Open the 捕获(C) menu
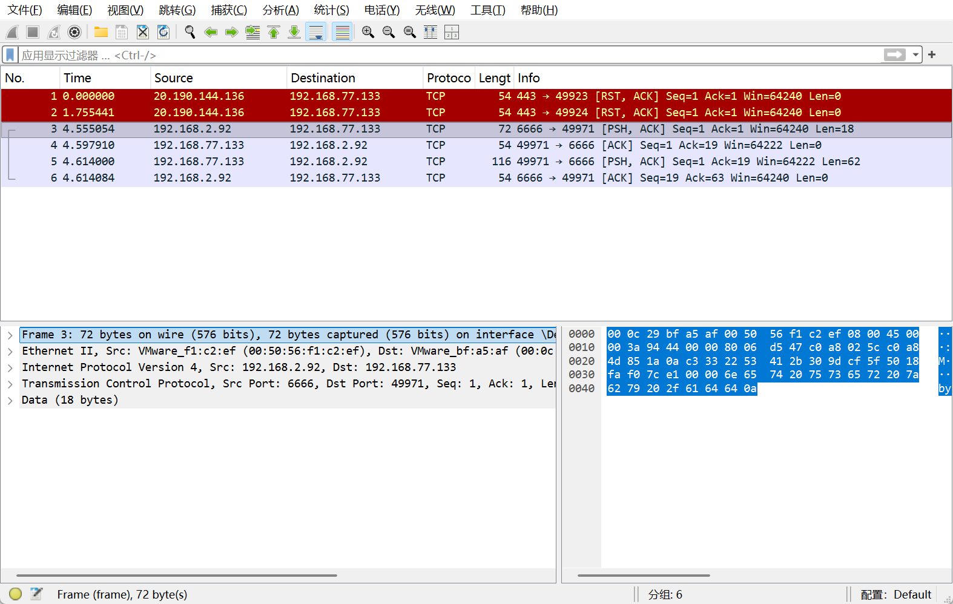 pyautogui.click(x=229, y=10)
